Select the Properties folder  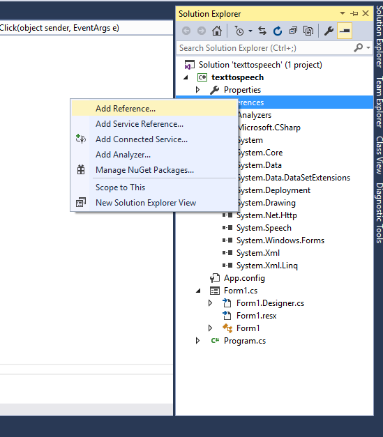[242, 90]
